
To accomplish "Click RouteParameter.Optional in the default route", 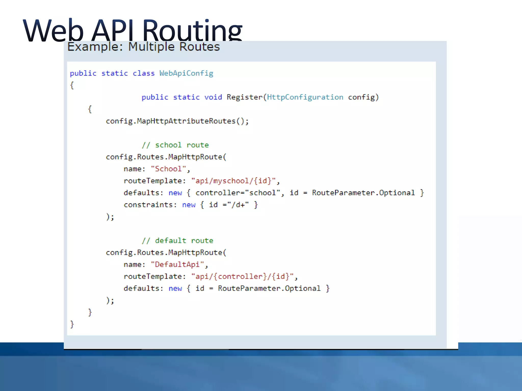I will 269,289.
